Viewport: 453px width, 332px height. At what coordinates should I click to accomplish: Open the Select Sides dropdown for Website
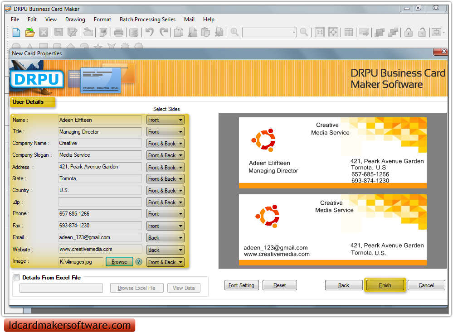tap(165, 250)
